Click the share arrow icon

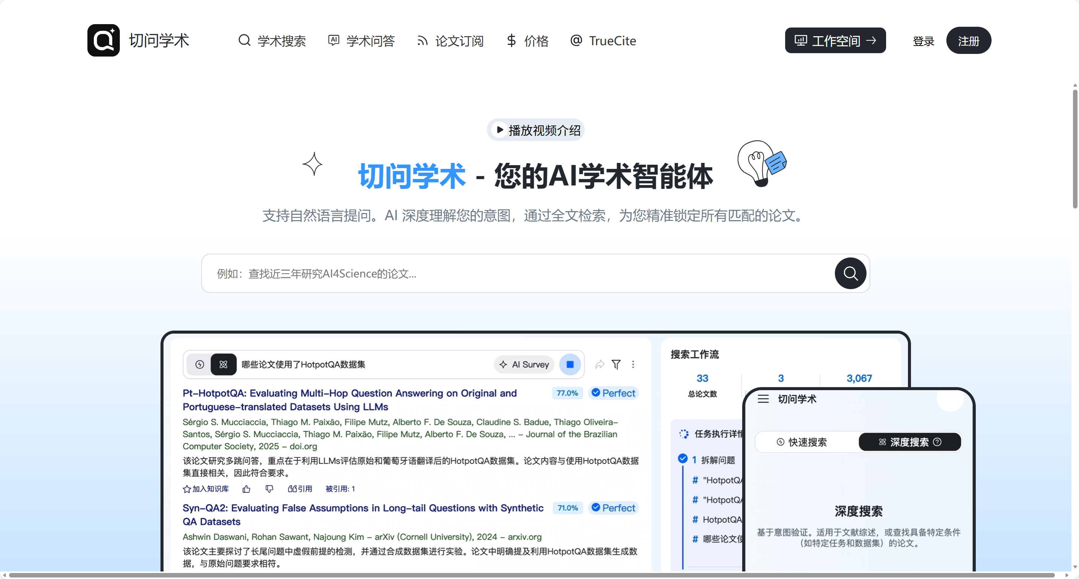(599, 364)
